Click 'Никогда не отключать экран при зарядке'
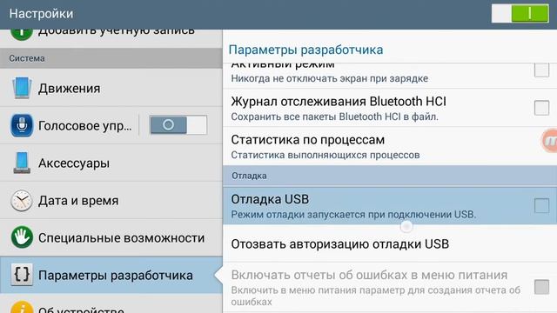 click(329, 78)
